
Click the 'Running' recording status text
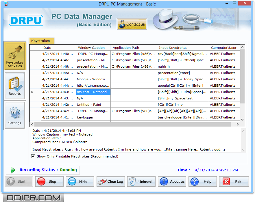(x=68, y=170)
